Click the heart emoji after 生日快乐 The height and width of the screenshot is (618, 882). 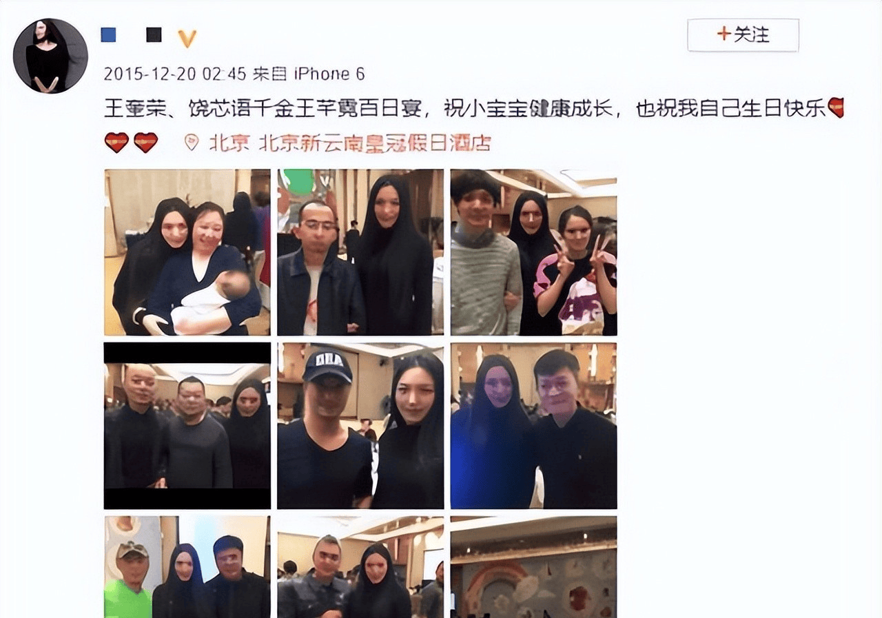[x=836, y=107]
